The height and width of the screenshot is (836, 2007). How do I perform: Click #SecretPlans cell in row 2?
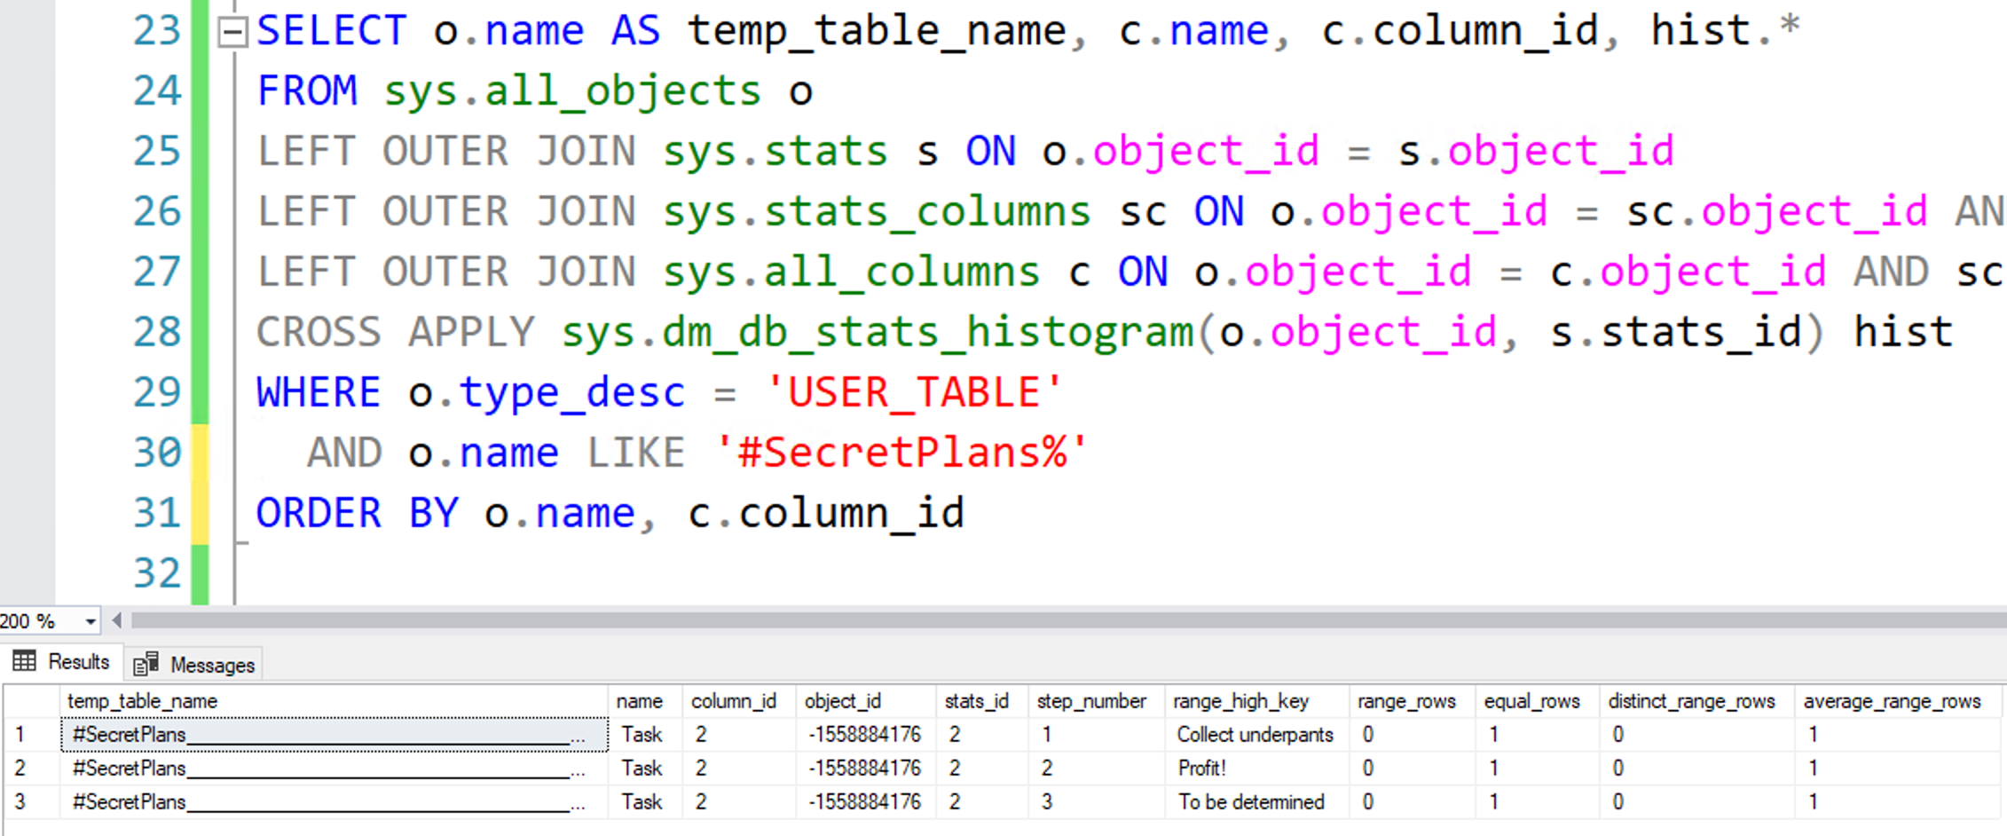334,769
